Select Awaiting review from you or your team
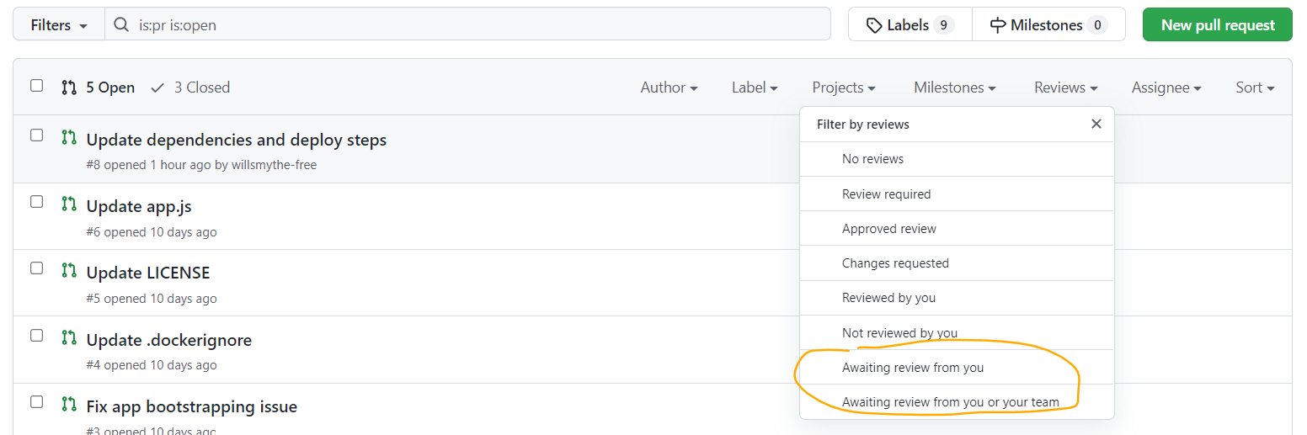1307x435 pixels. pos(957,401)
